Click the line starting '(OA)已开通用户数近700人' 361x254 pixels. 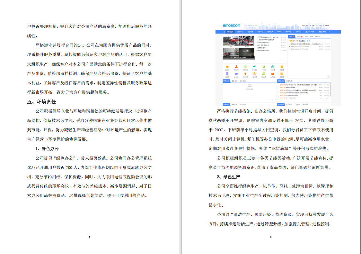tap(89, 168)
